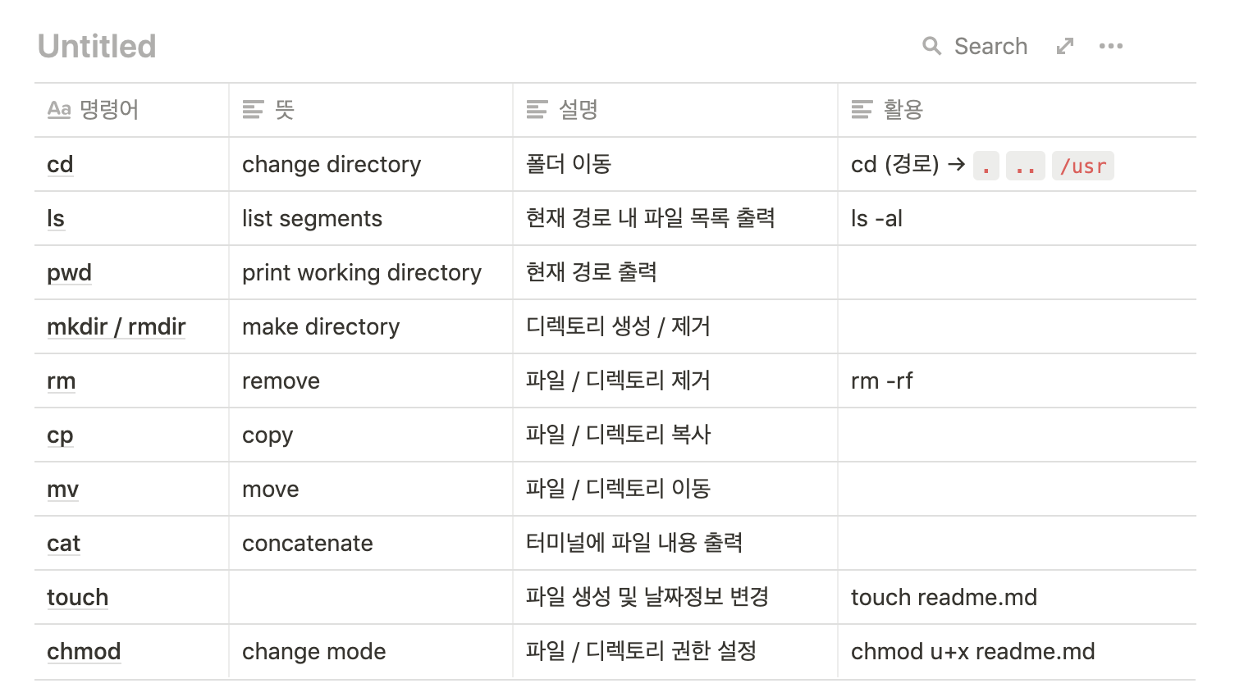Click the Search label
1244x697 pixels.
[x=990, y=47]
